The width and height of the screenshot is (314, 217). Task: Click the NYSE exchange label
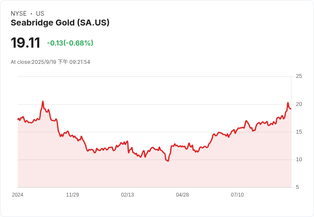(x=19, y=14)
